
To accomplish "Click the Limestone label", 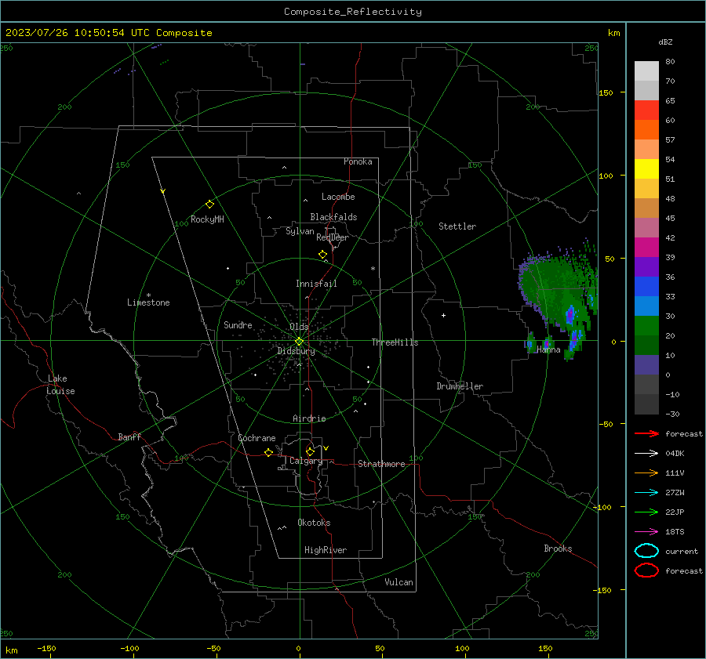I will click(148, 302).
